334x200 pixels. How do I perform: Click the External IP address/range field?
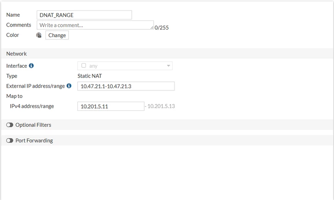click(x=126, y=86)
